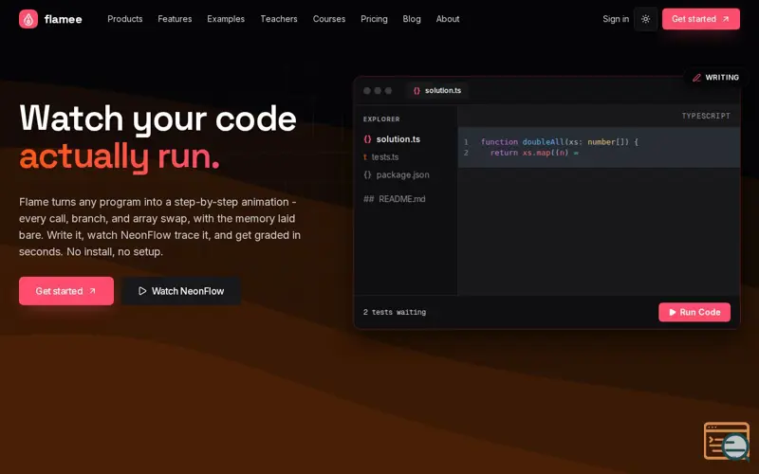Click the pencil icon in the WRITING badge
759x474 pixels.
point(696,78)
